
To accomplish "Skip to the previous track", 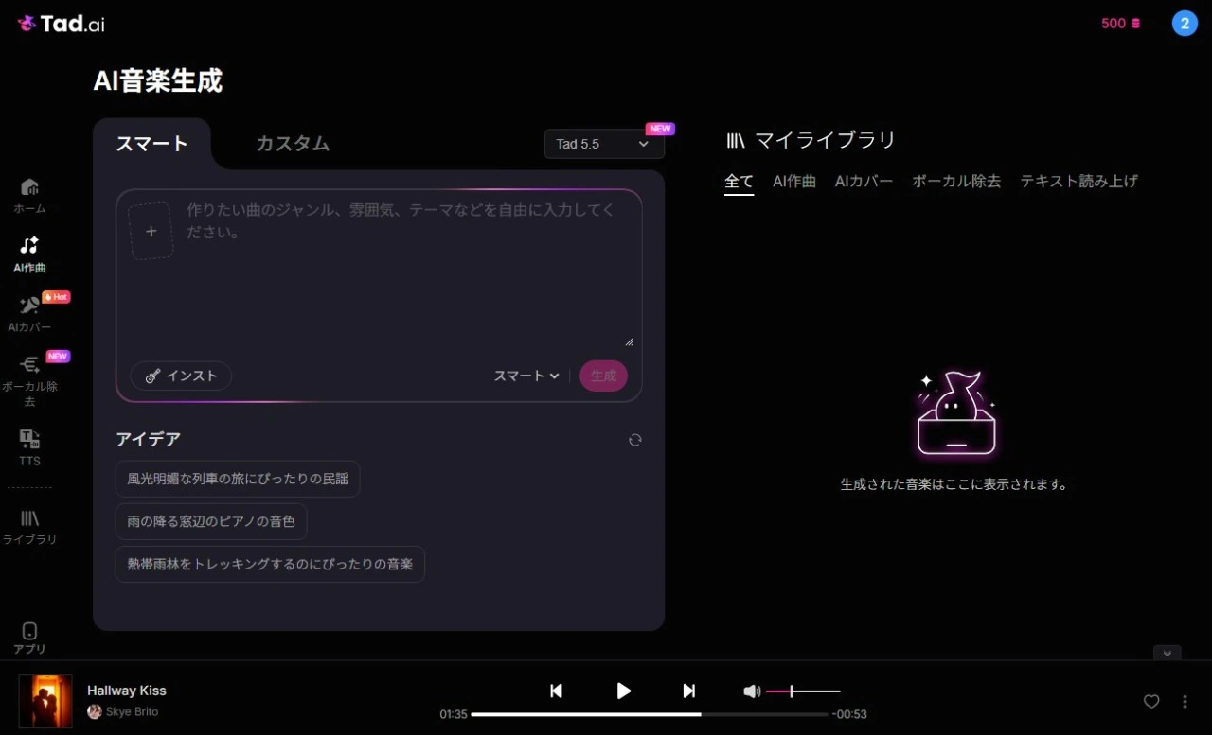I will coord(557,691).
